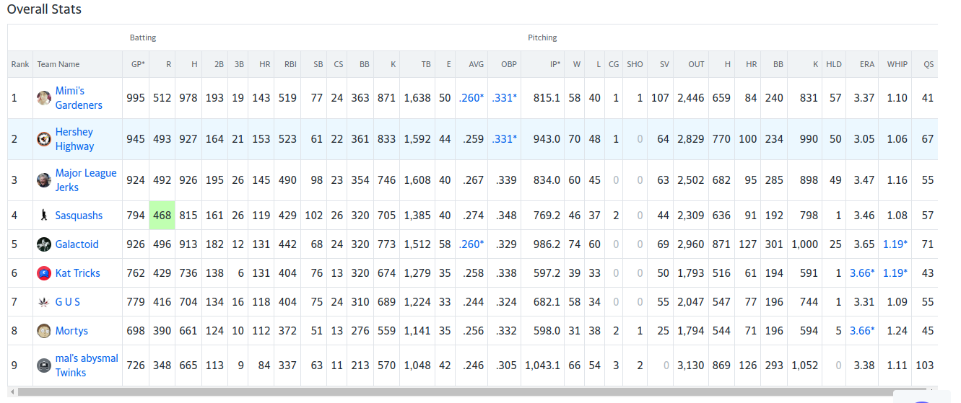Click mal's abysmal Twinks team icon
Viewport: 961px width, 403px height.
click(44, 366)
